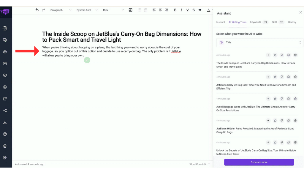Click the download sidebar icon
Screen dimensions: 304x172
click(x=5, y=122)
